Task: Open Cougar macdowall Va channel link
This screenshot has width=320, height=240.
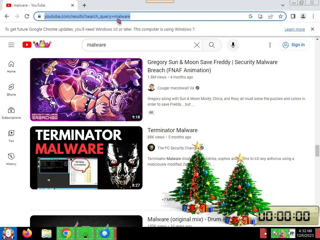Action: (176, 88)
